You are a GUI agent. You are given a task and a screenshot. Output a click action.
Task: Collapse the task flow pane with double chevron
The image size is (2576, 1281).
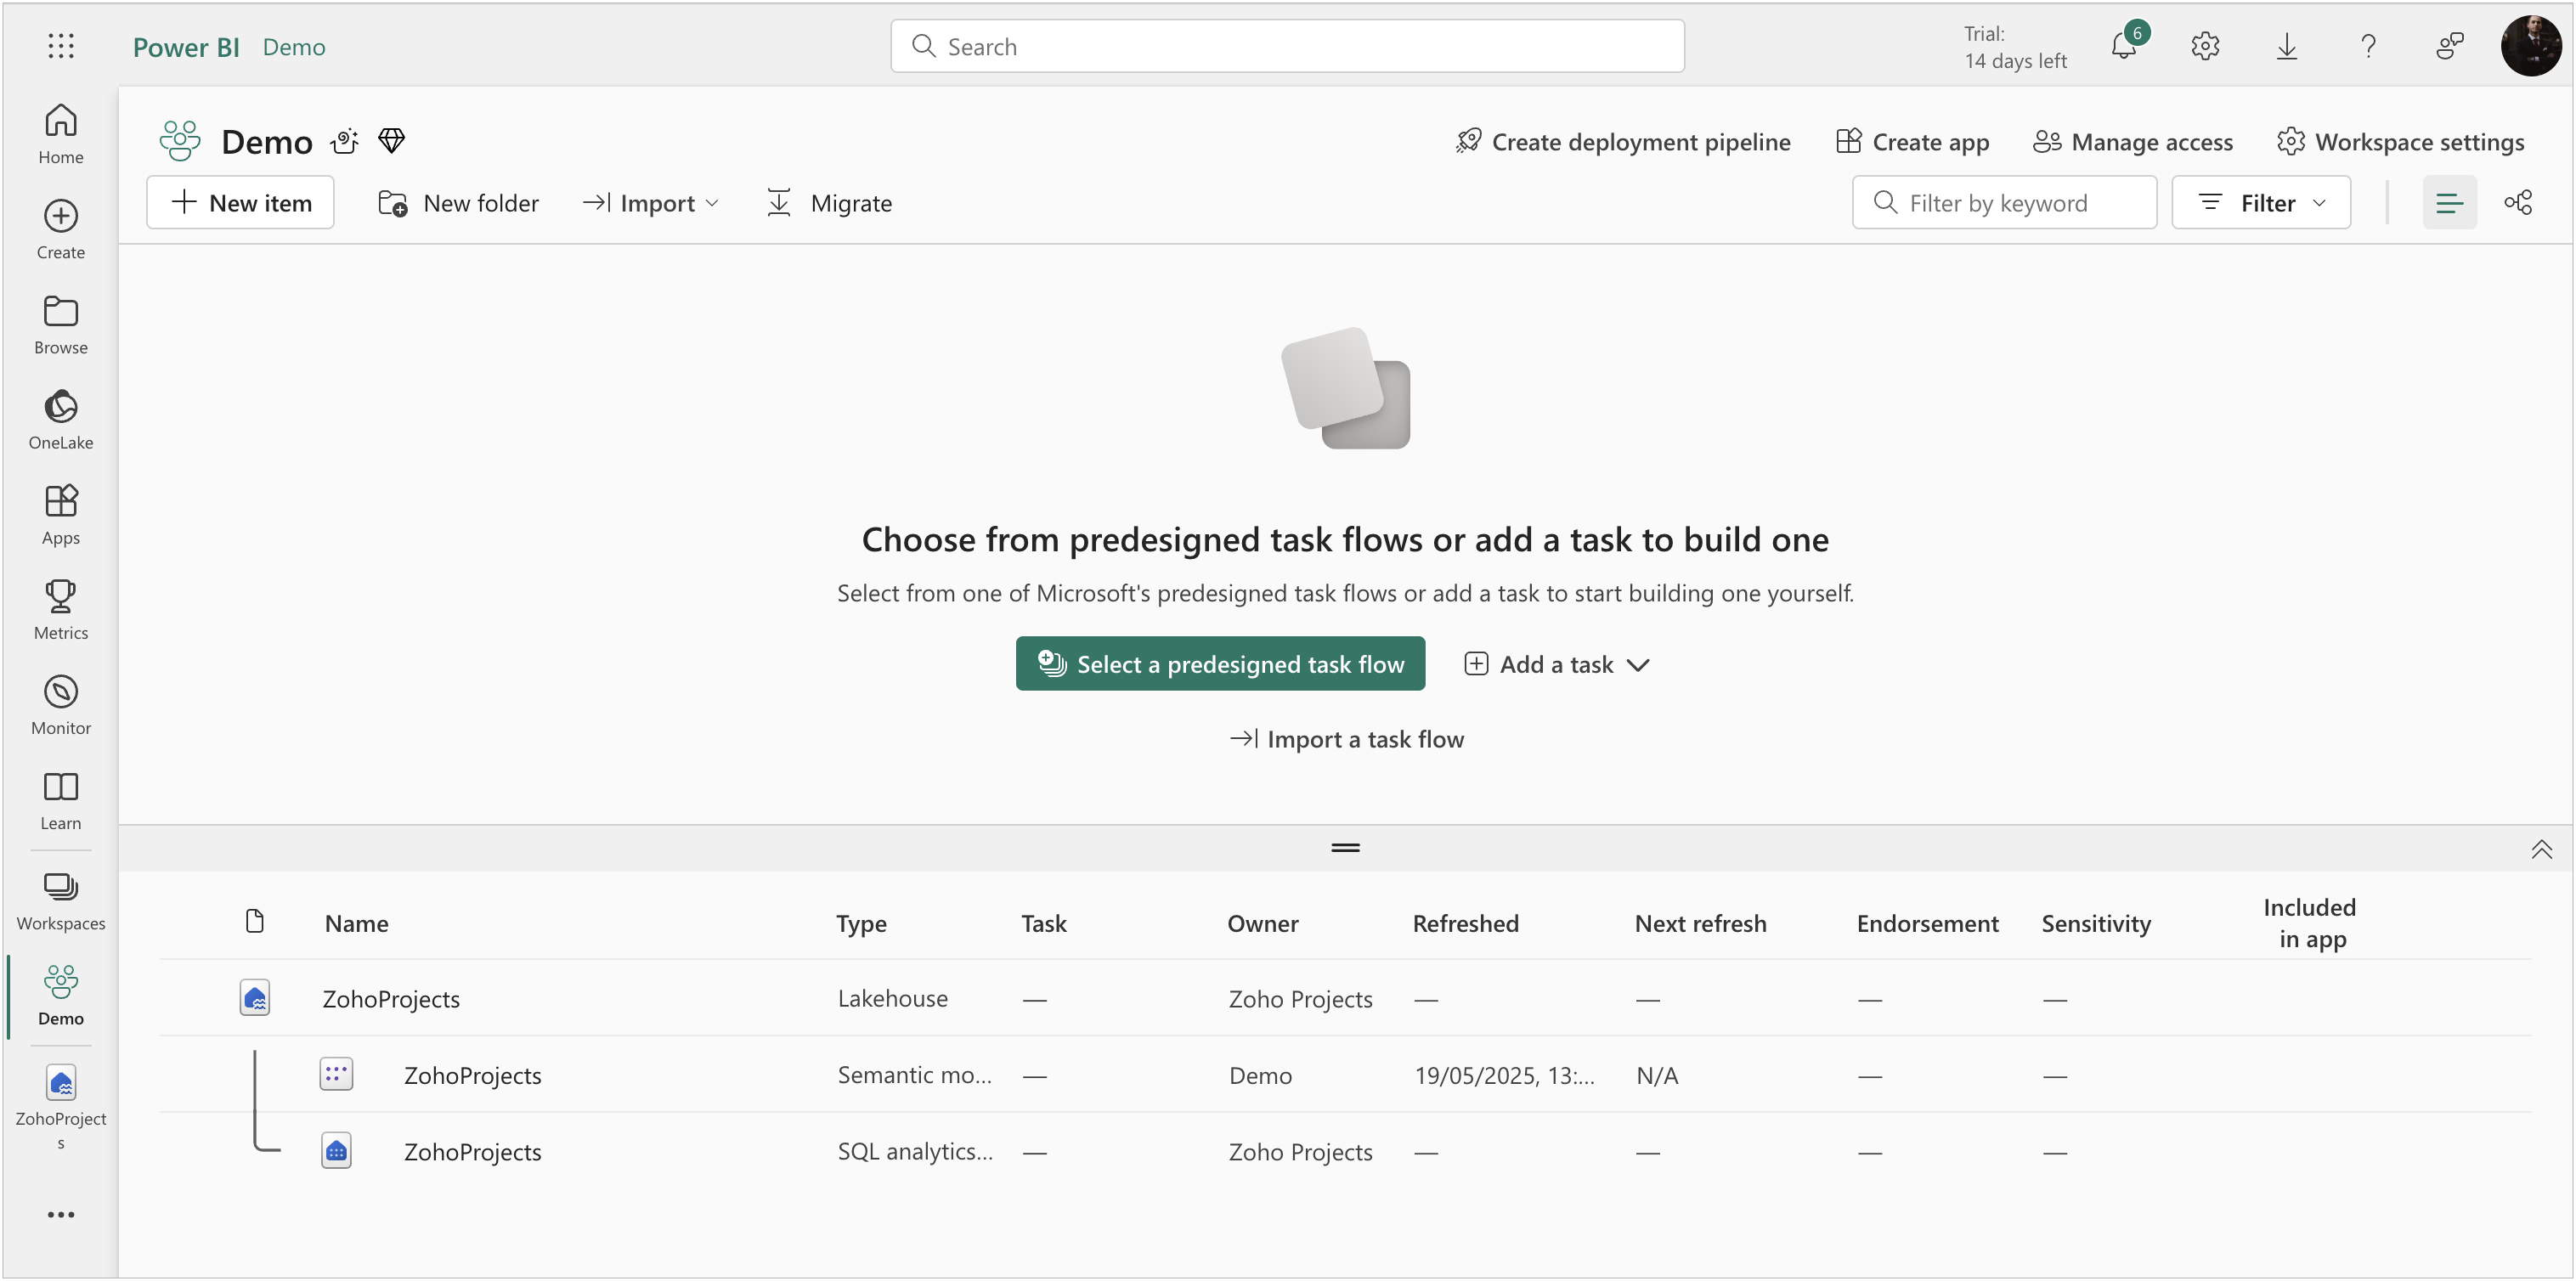click(x=2541, y=849)
